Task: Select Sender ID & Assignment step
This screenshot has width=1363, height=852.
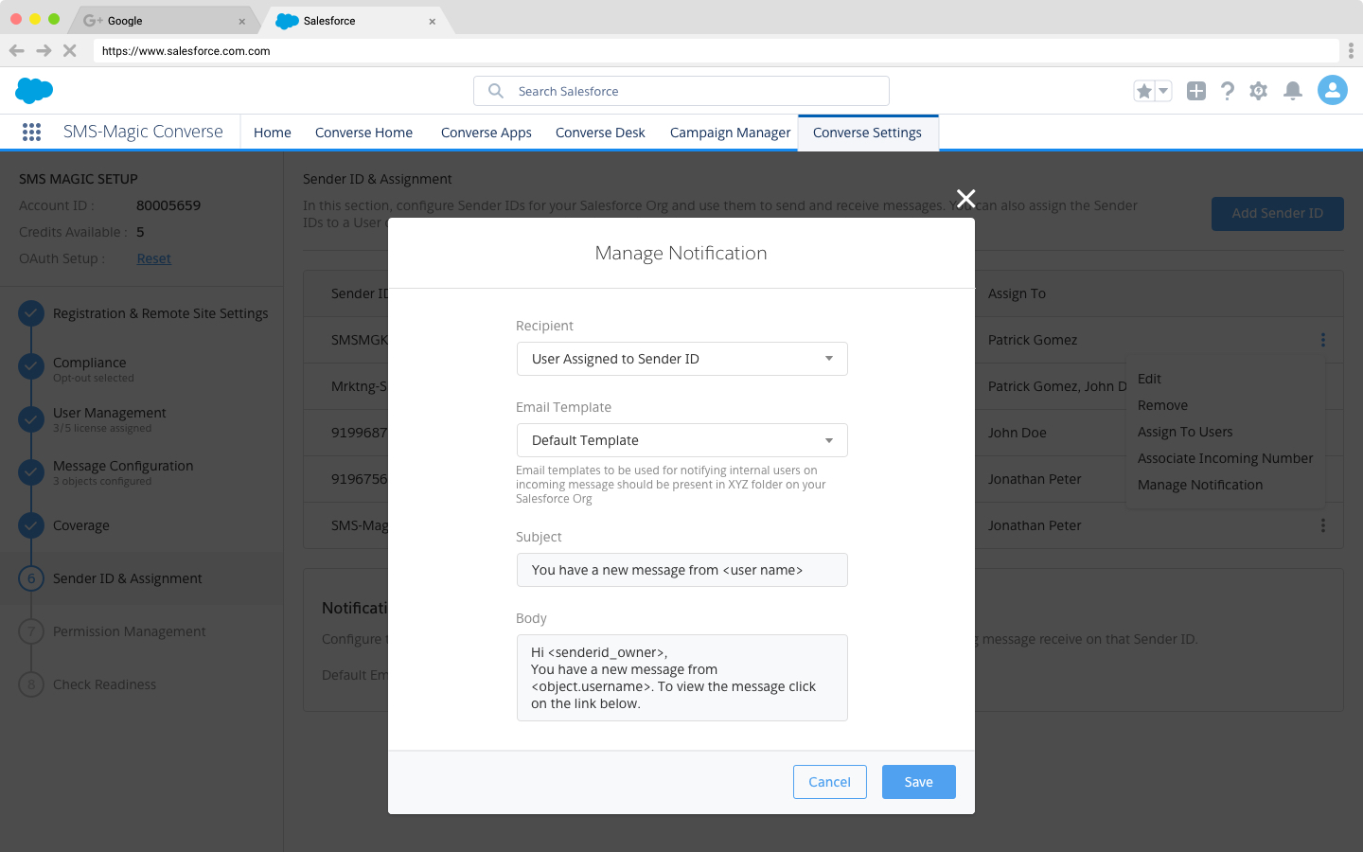Action: [x=127, y=578]
